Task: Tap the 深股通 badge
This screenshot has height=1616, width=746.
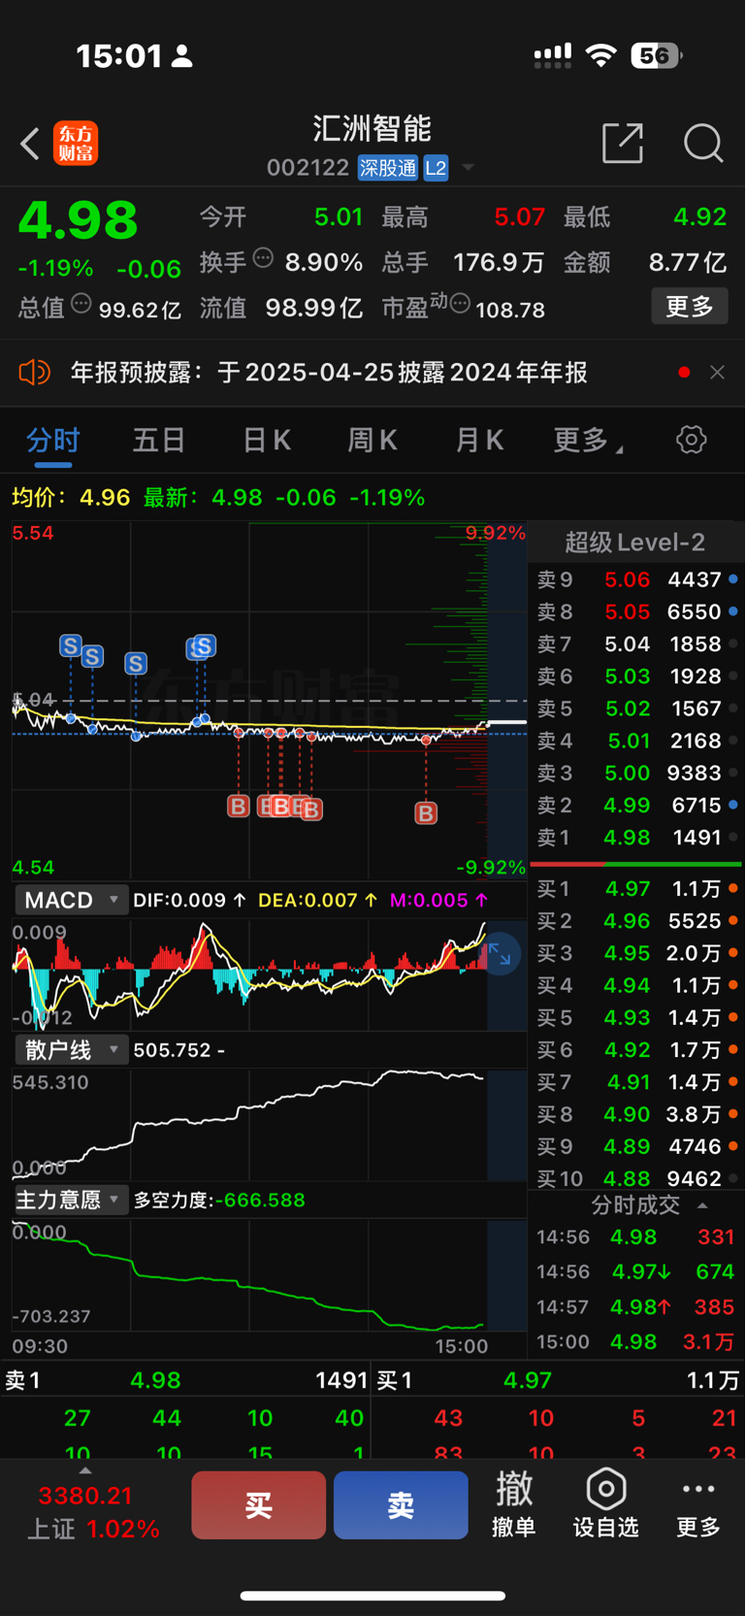Action: tap(388, 168)
